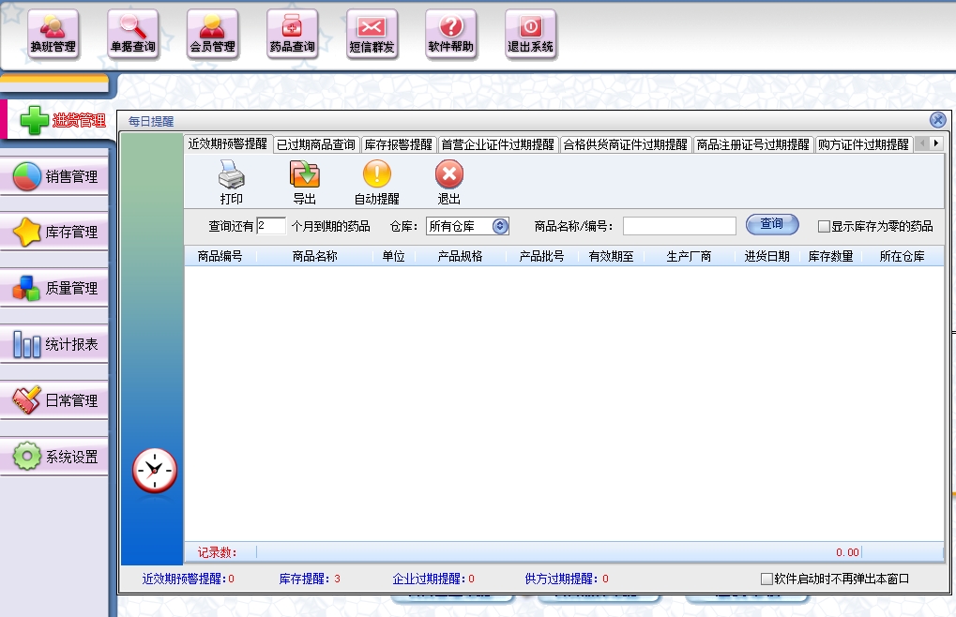Open 自动提醒 auto reminder settings
Screen dimensions: 956x617
pos(376,182)
